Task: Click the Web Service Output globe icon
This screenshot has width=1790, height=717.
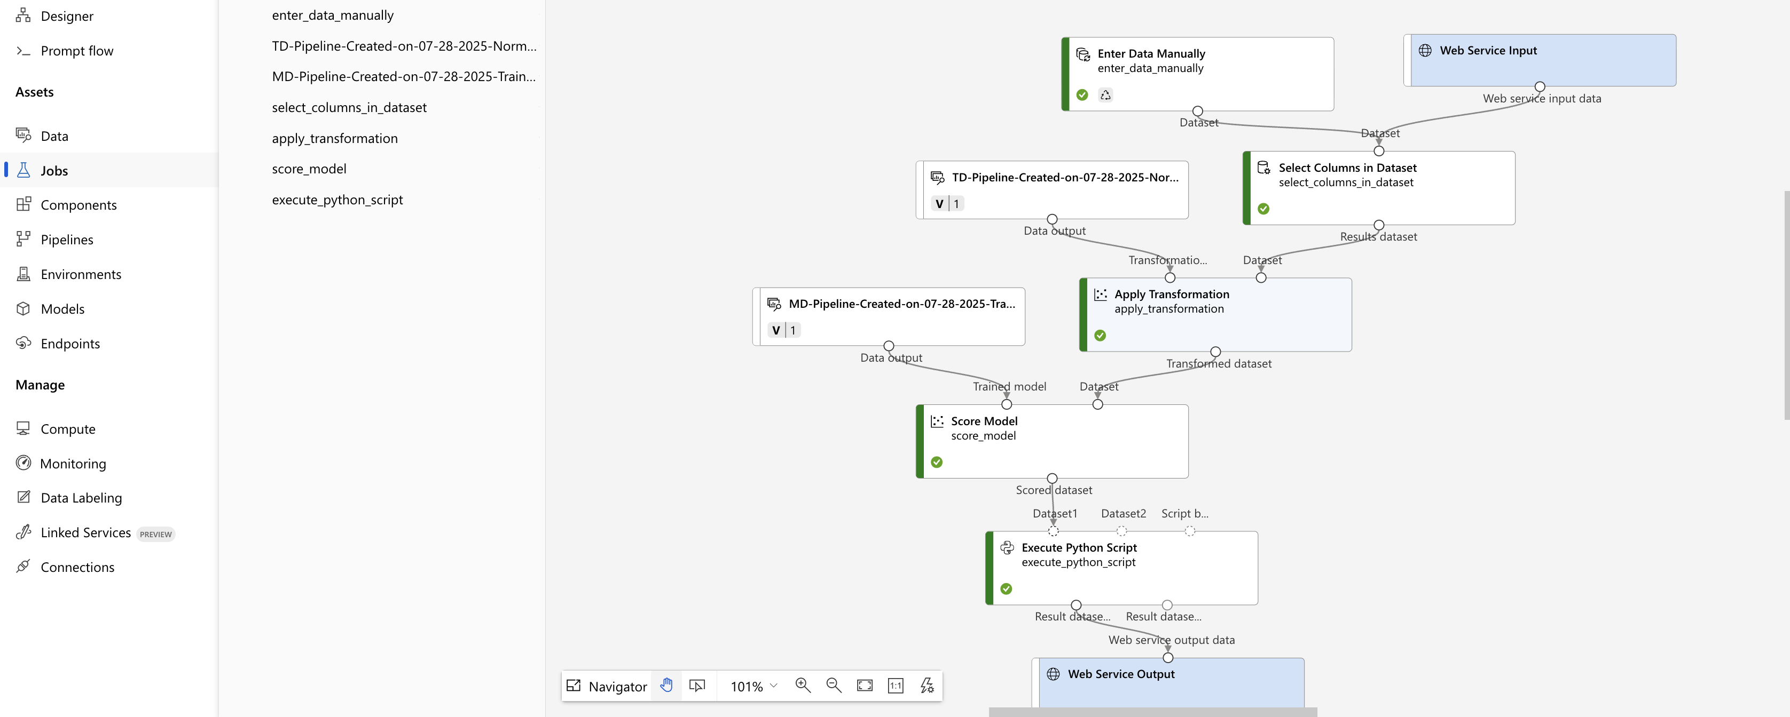Action: click(x=1053, y=674)
